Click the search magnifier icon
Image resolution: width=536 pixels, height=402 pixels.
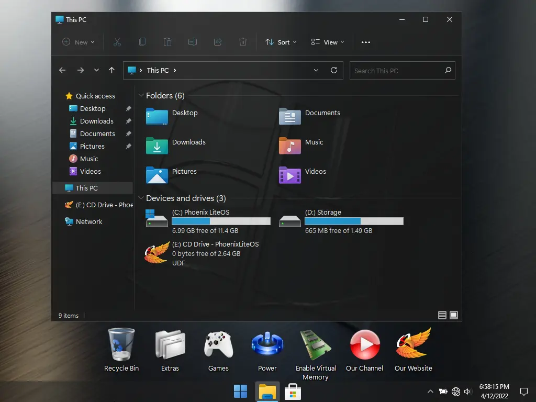click(448, 70)
